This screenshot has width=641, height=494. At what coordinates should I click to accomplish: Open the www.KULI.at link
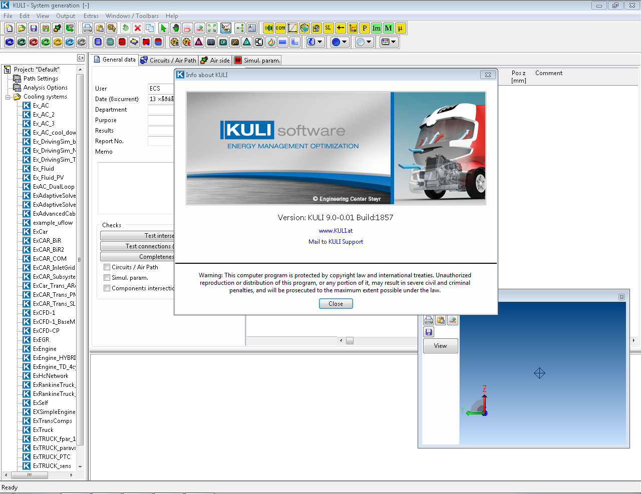(336, 231)
